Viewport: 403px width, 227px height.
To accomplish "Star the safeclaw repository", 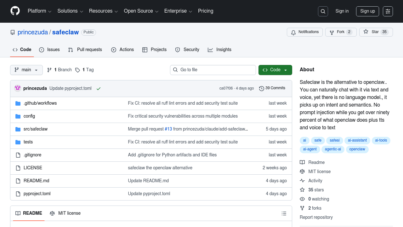I will click(372, 32).
